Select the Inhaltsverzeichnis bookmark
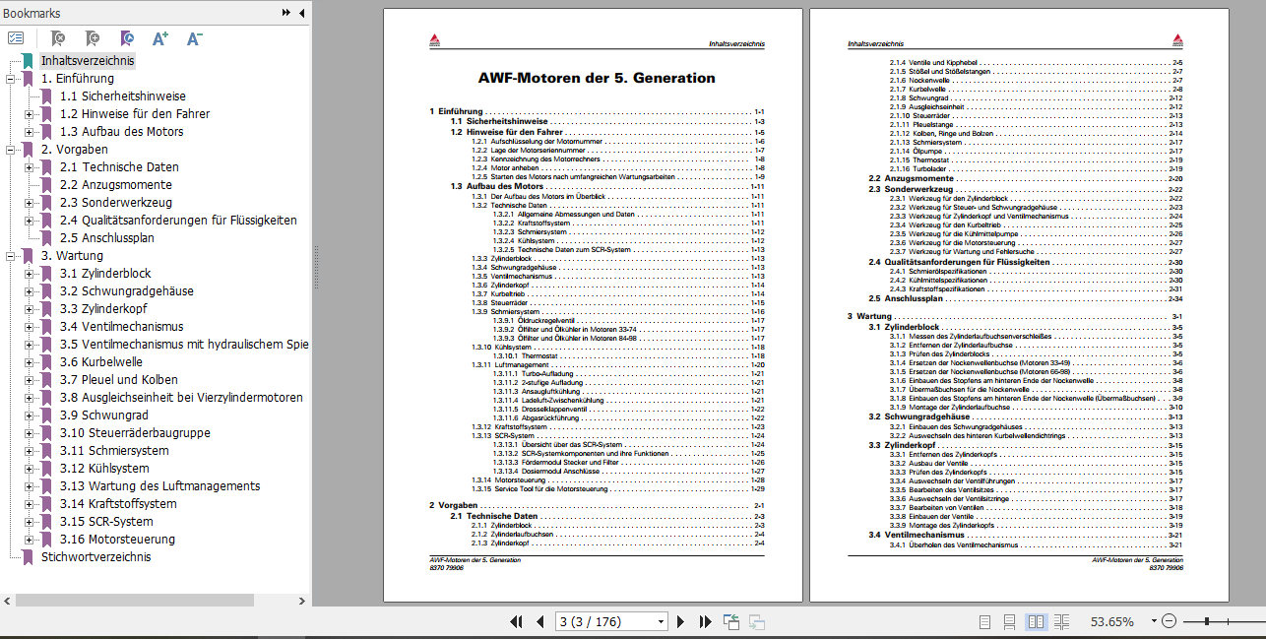 tap(87, 61)
